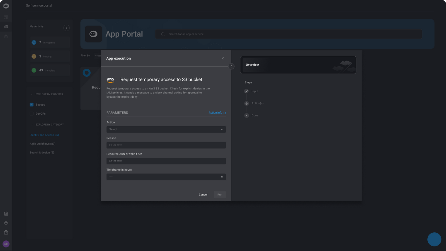Check the DevOPs provider checkbox
The image size is (446, 251).
pos(31,114)
